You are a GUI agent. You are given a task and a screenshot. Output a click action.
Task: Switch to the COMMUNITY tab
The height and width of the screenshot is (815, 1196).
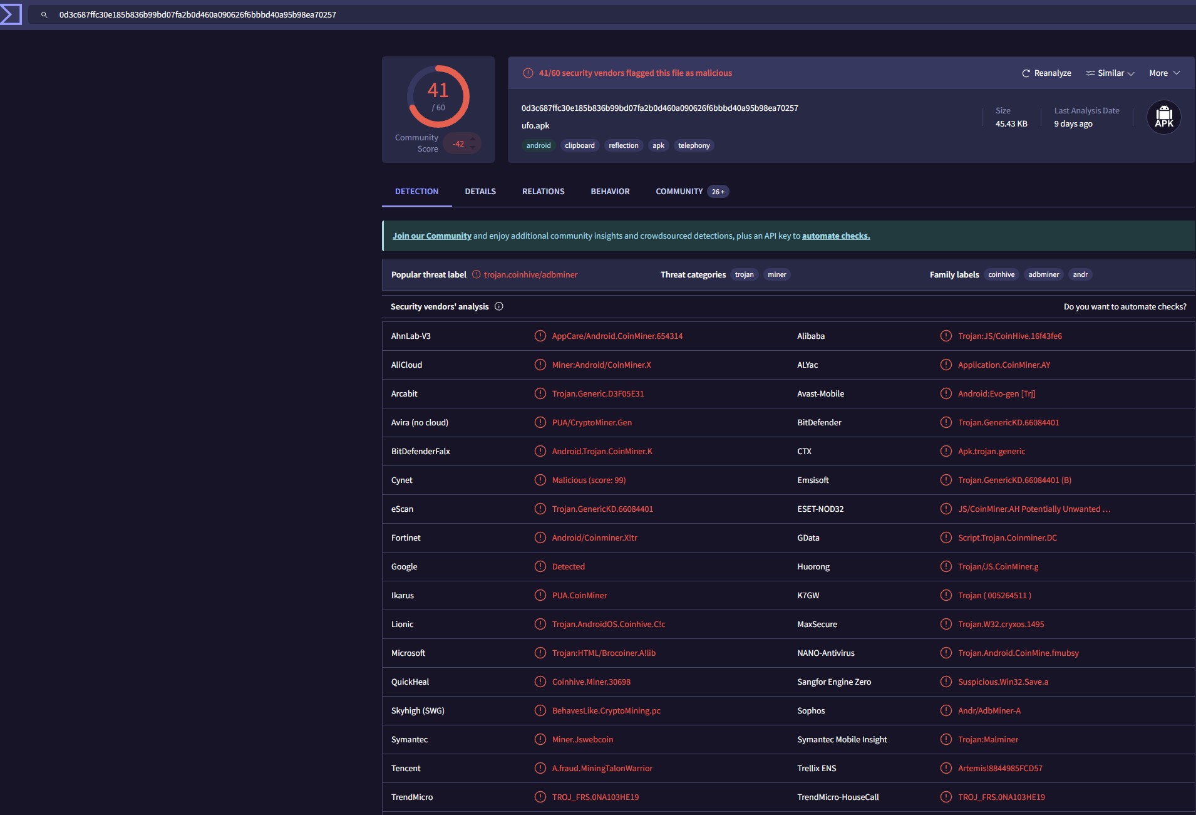tap(692, 192)
